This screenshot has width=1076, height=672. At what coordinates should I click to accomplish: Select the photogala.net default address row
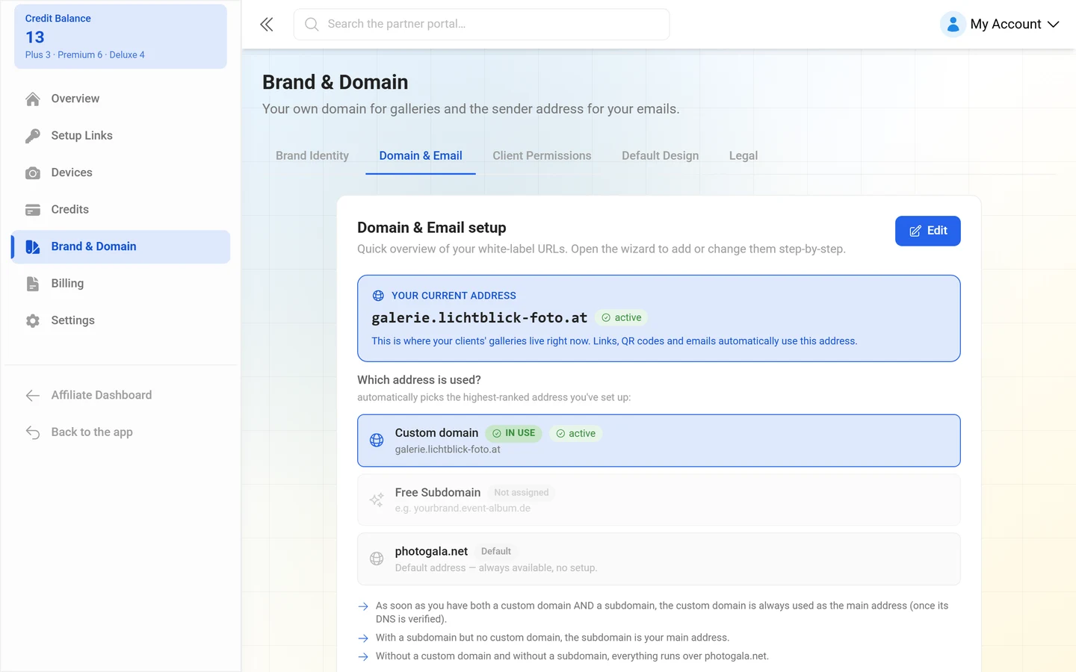pos(658,559)
